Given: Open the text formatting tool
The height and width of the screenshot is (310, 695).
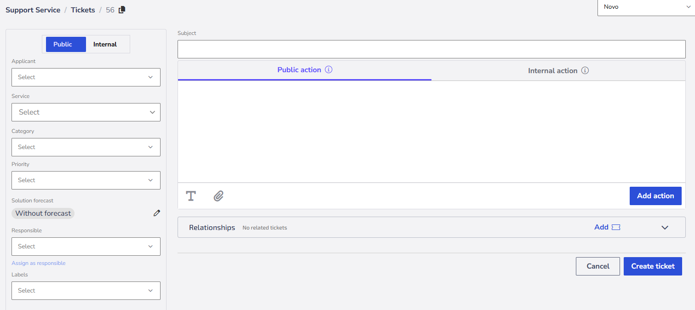Looking at the screenshot, I should [x=191, y=196].
